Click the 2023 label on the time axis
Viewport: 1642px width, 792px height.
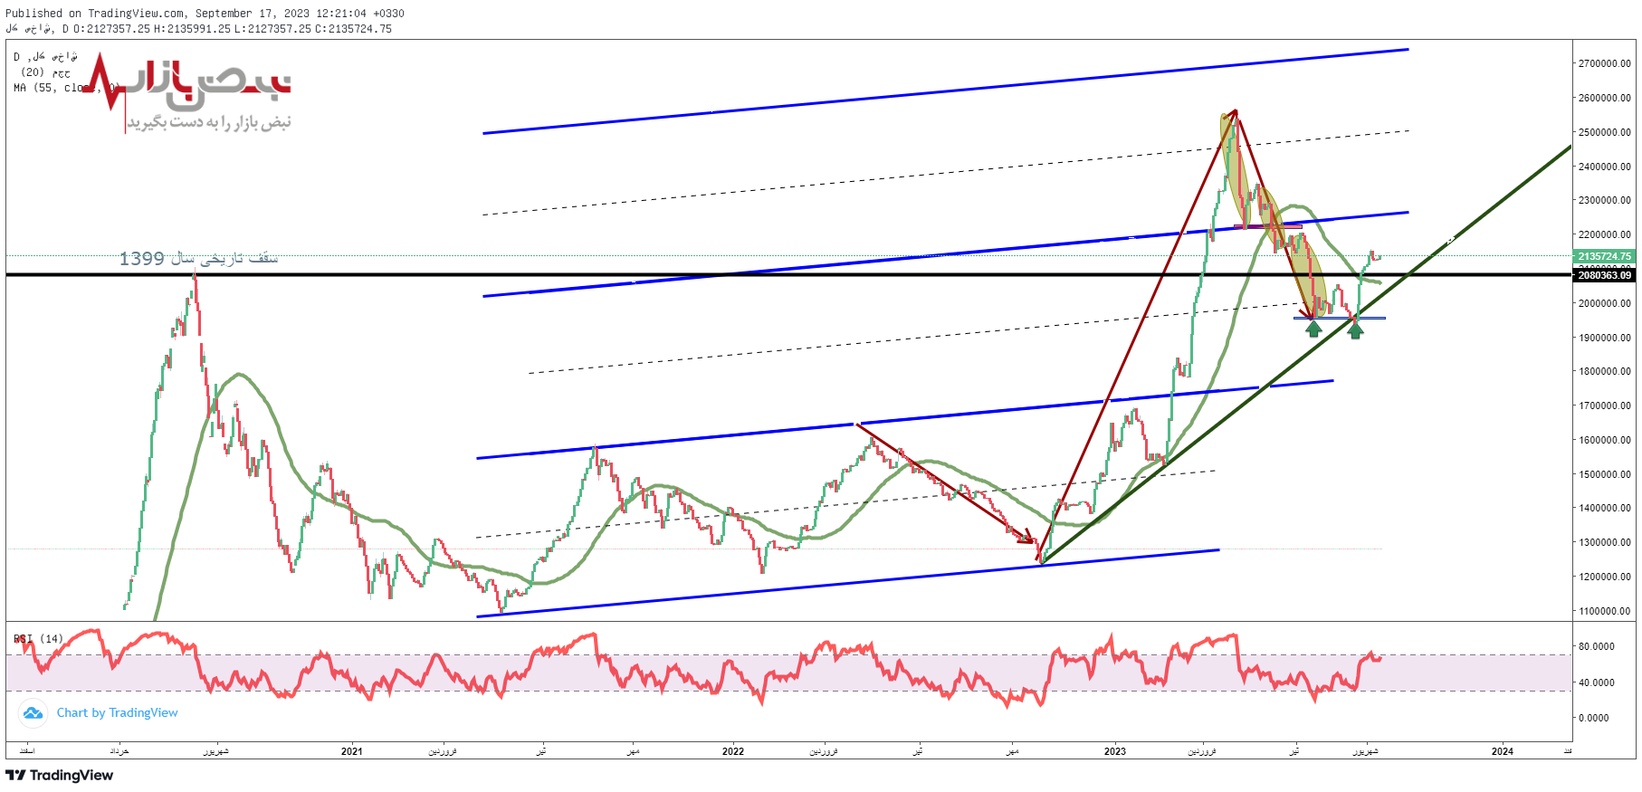pyautogui.click(x=1114, y=751)
